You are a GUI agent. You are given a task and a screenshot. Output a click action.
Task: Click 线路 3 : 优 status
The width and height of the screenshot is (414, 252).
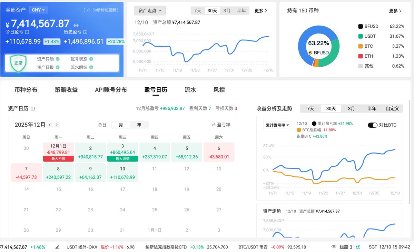[x=350, y=247]
